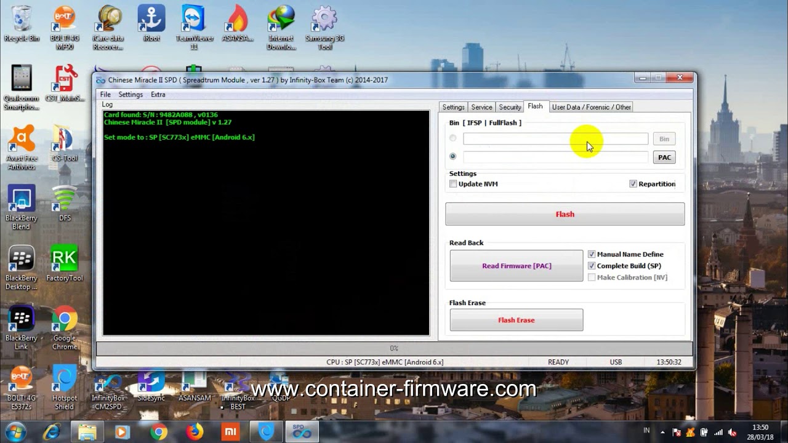Open Internet Explorer from taskbar
The image size is (788, 443).
pyautogui.click(x=50, y=433)
